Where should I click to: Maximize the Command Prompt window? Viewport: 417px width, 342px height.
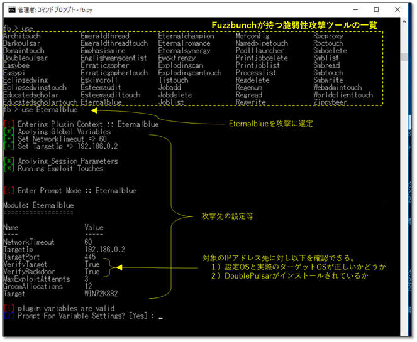[x=375, y=10]
